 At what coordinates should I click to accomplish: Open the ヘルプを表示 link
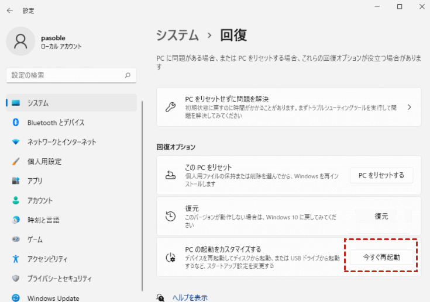pyautogui.click(x=190, y=298)
